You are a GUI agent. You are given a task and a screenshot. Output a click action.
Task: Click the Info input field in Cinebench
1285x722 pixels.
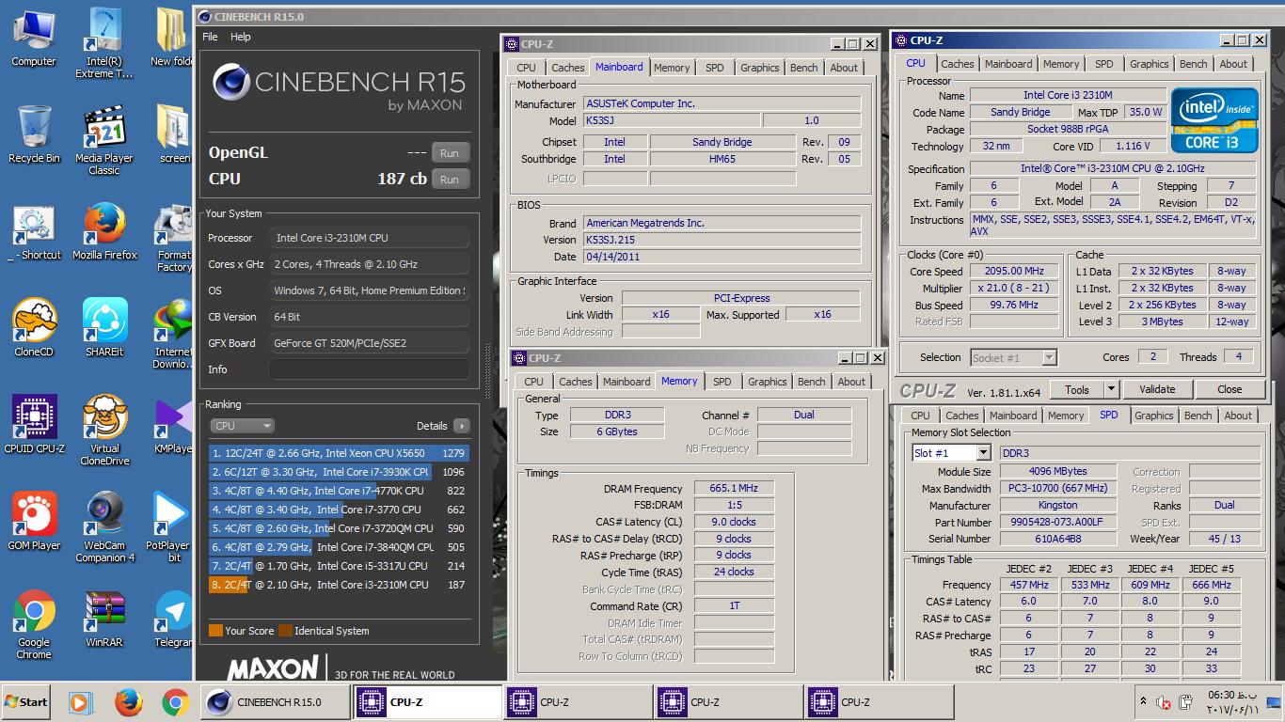tap(369, 369)
